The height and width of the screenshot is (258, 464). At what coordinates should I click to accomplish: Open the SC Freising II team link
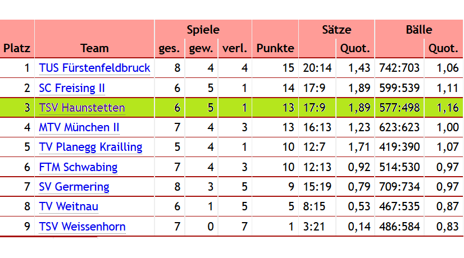coord(72,88)
